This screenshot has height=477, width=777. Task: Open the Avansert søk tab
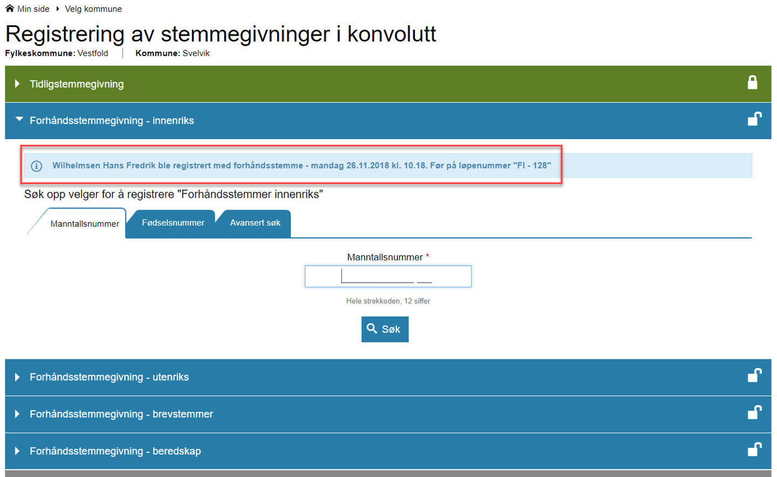click(x=255, y=223)
